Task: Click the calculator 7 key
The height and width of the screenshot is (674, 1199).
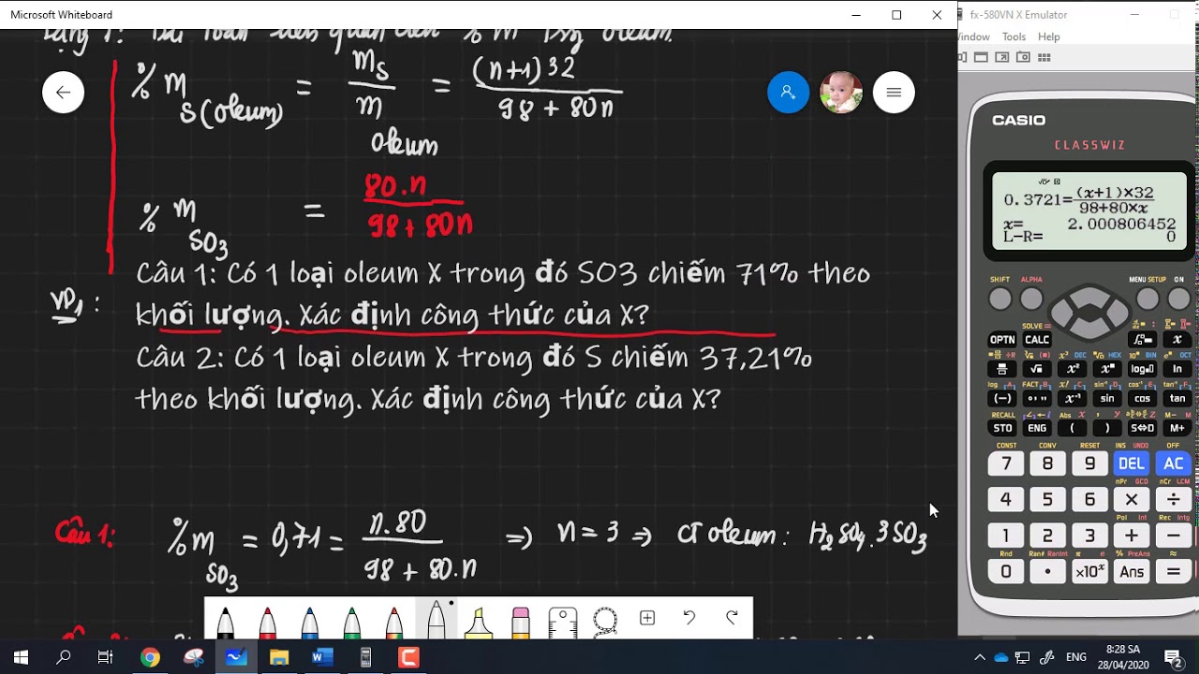Action: (x=1006, y=463)
